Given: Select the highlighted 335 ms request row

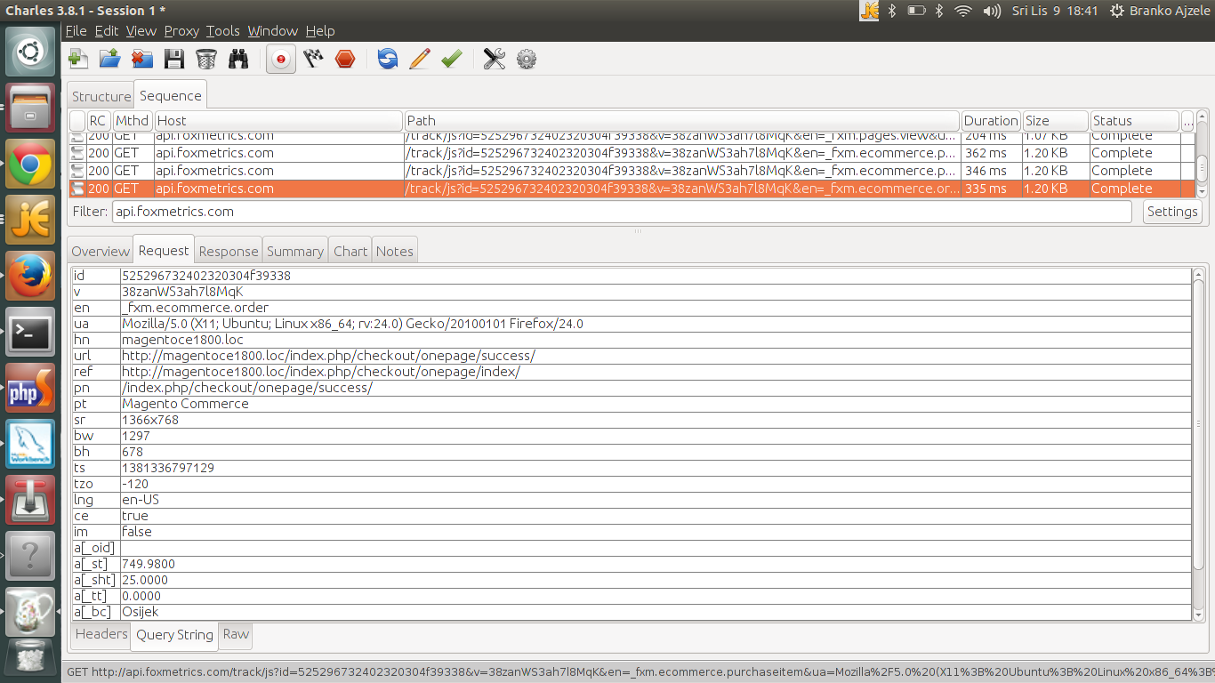Looking at the screenshot, I should coord(632,189).
